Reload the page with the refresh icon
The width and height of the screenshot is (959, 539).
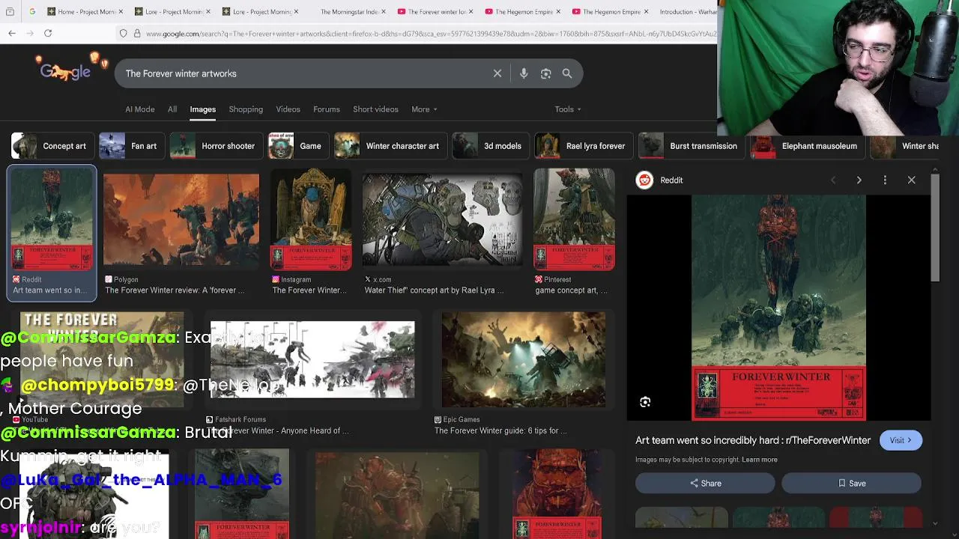click(x=48, y=33)
